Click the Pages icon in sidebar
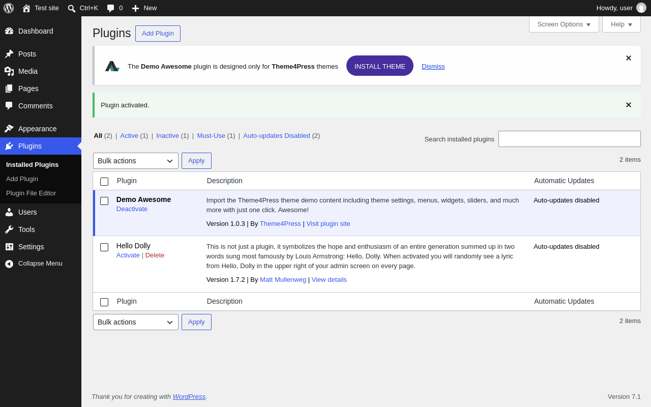 [9, 89]
